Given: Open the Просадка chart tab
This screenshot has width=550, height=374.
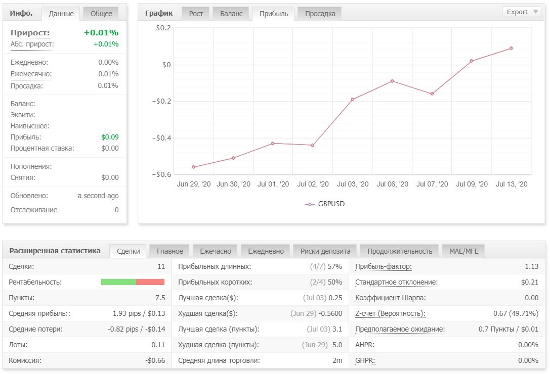Looking at the screenshot, I should pyautogui.click(x=320, y=14).
